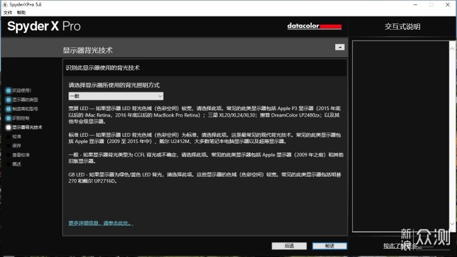Select the 显示器背光技术 step label

pyautogui.click(x=27, y=127)
